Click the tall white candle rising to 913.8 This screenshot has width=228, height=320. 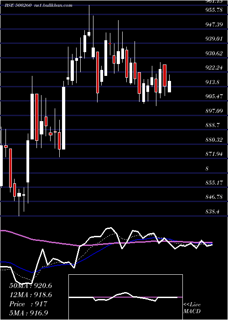click(x=64, y=118)
